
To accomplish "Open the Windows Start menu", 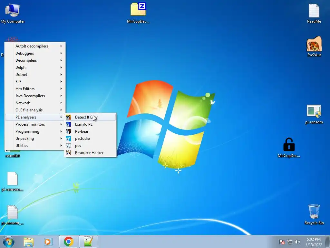I will pyautogui.click(x=9, y=242).
